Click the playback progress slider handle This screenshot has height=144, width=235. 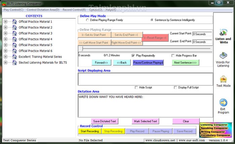point(81,49)
